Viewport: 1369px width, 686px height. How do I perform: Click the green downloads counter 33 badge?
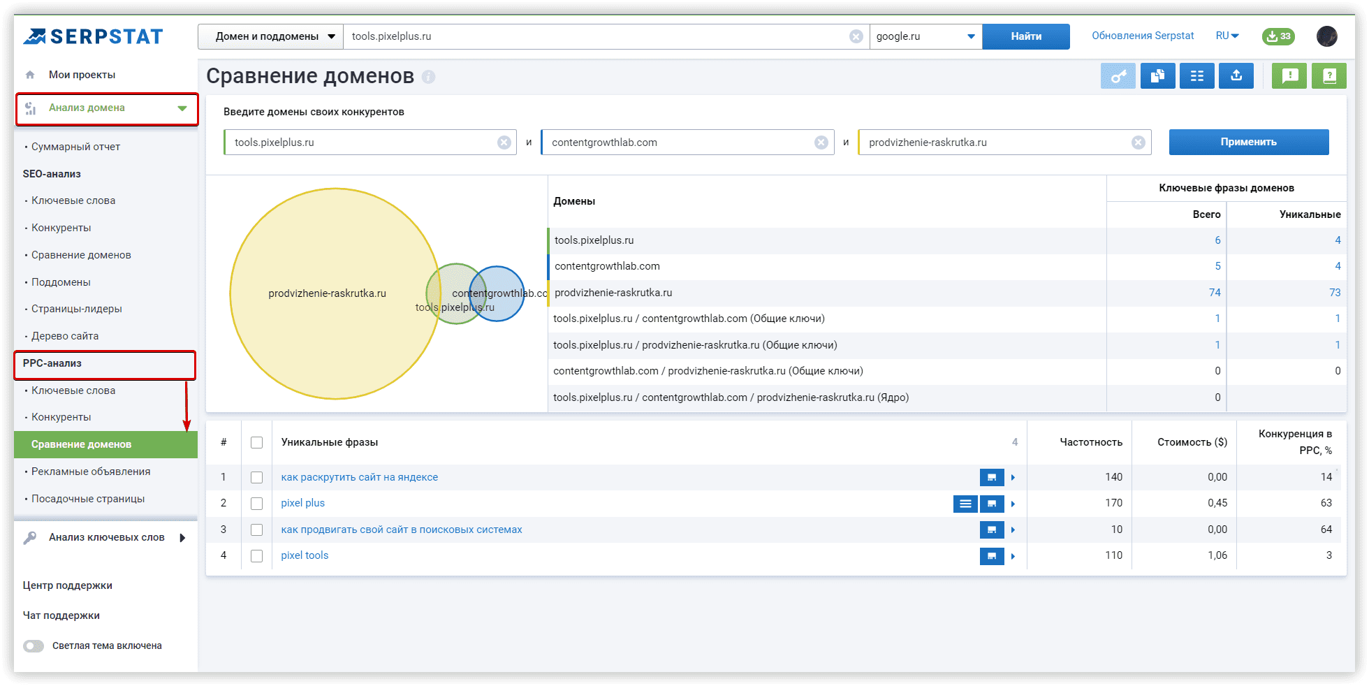[x=1278, y=36]
